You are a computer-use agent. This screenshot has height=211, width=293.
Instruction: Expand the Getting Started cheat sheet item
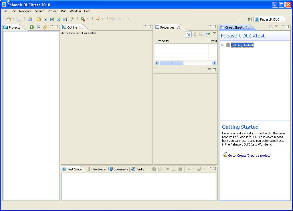coord(223,45)
